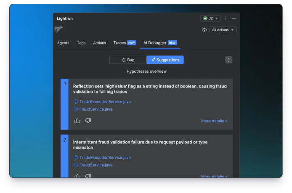Screen dimensions: 292x193
Task: Click the Lightrun panel title
Action: point(65,19)
